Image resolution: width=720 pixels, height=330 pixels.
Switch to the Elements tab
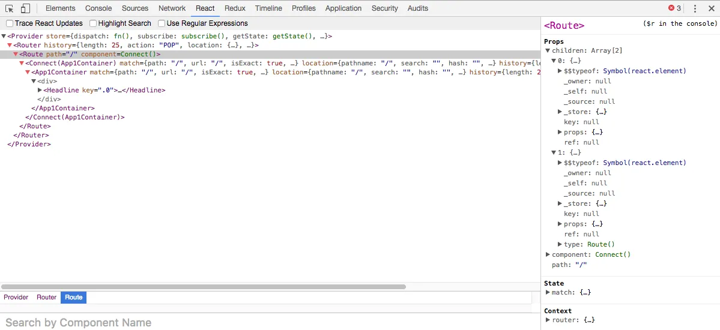(x=61, y=8)
